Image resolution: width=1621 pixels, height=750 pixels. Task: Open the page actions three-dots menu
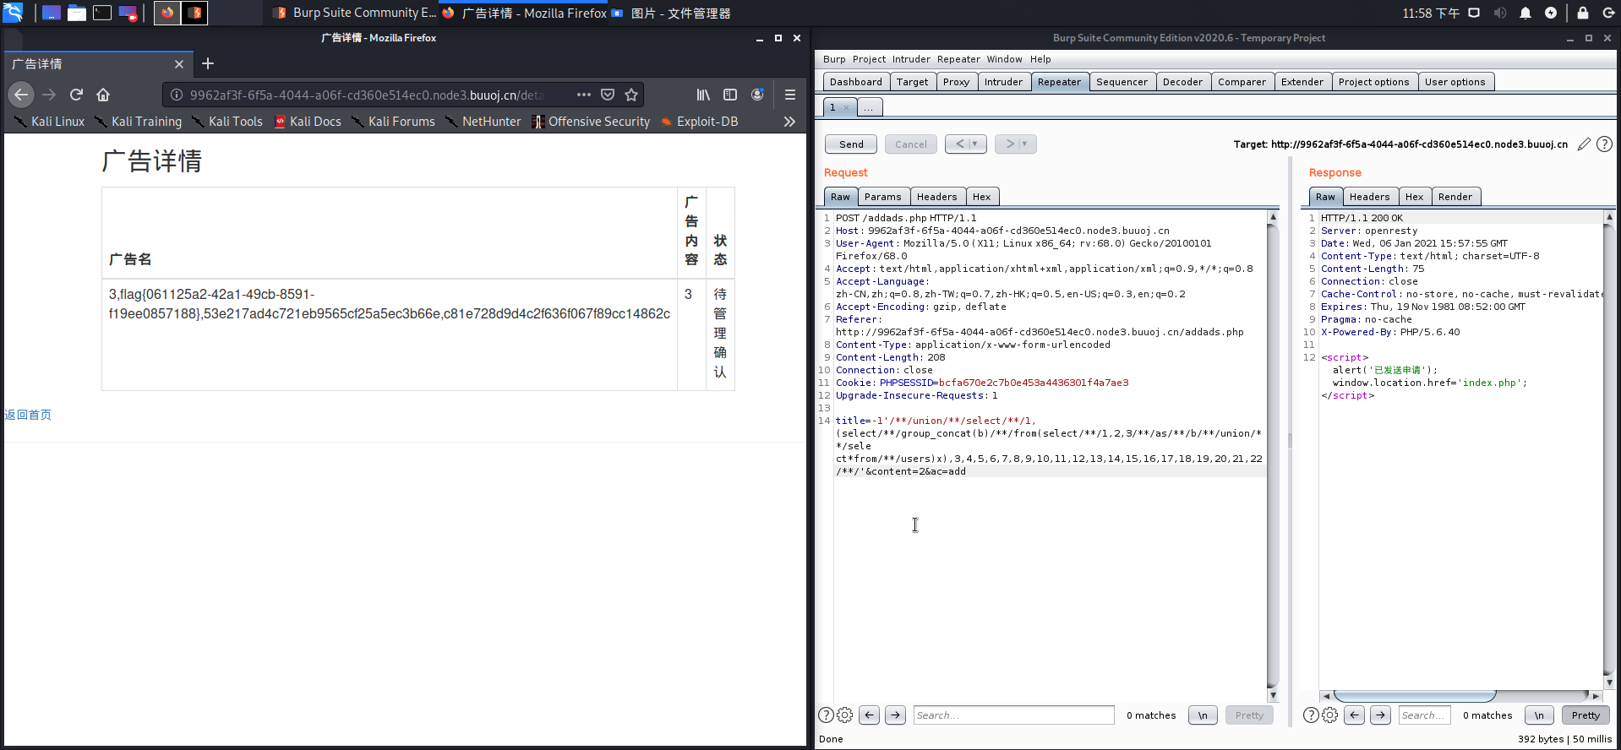click(583, 95)
